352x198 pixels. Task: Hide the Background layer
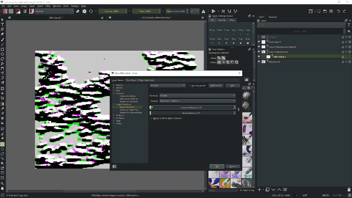coord(259,62)
